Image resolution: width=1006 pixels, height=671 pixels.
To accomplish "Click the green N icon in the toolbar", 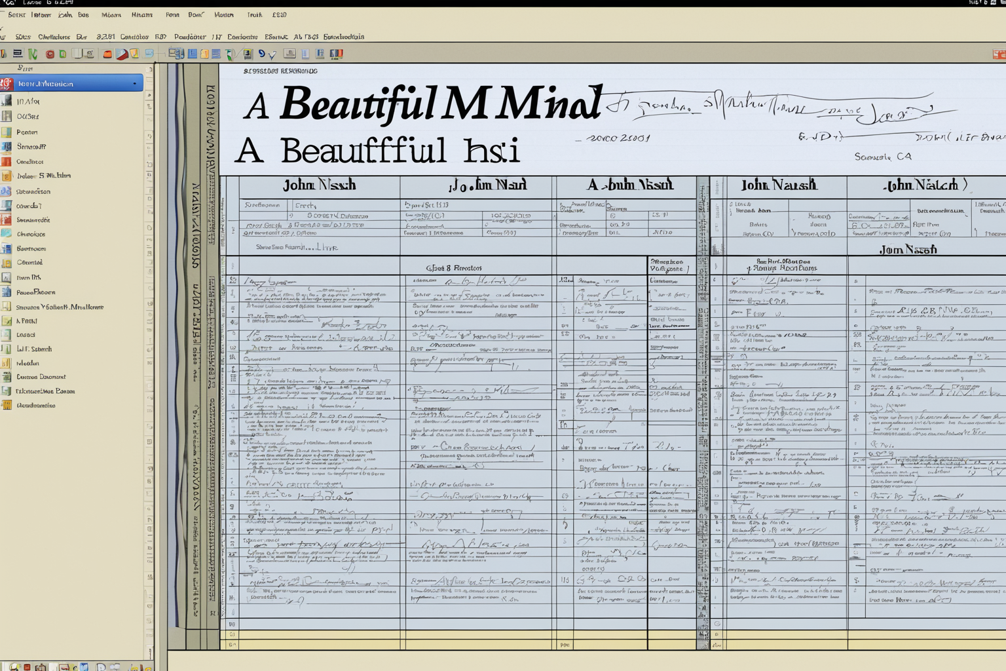I will [33, 54].
